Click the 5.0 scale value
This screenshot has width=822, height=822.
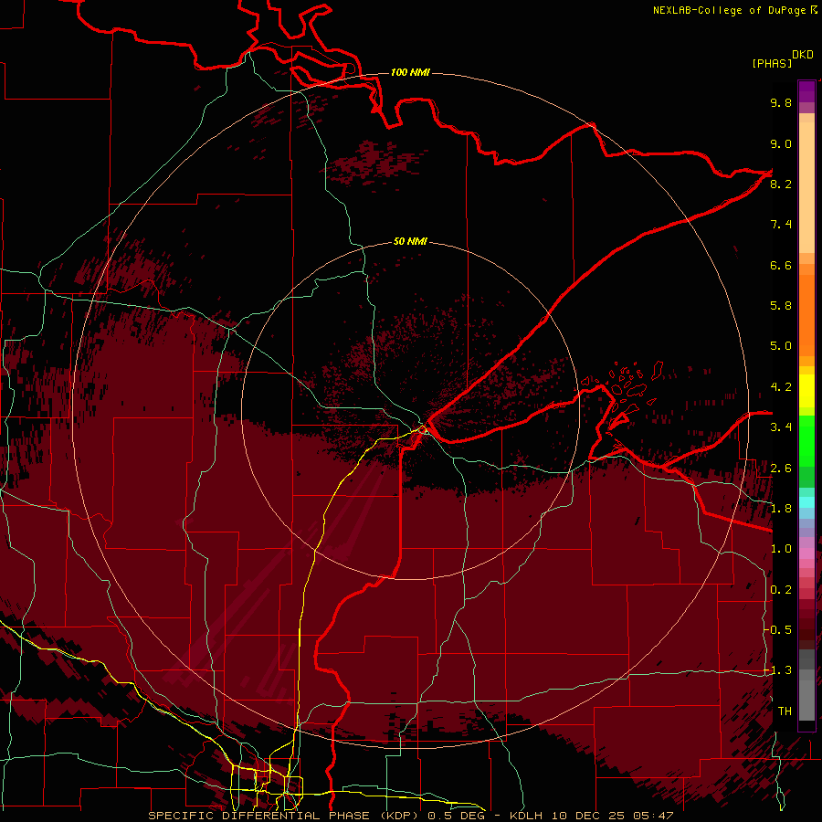[x=781, y=346]
